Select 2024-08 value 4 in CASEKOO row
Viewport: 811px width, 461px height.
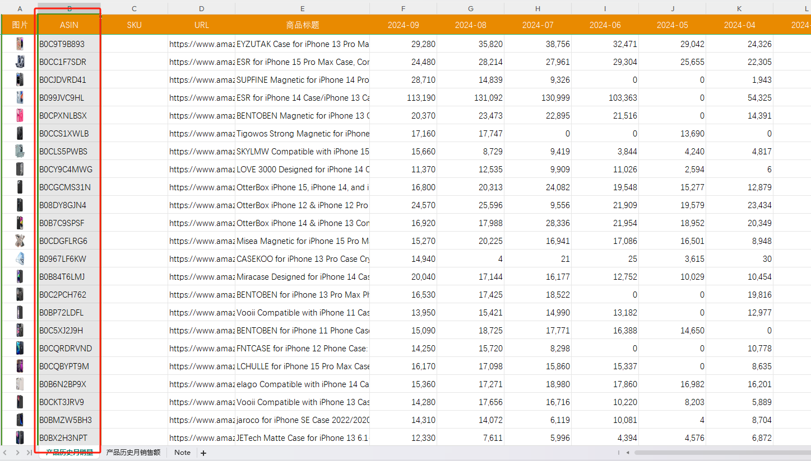(470, 258)
